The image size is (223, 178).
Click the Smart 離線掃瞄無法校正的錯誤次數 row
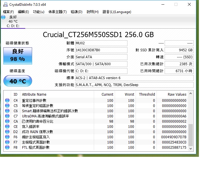[96, 111]
